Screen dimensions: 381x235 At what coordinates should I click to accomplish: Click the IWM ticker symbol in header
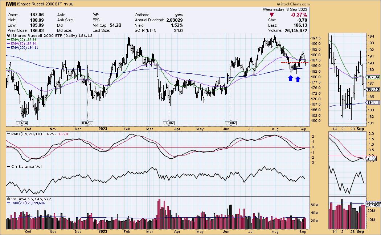click(x=11, y=4)
